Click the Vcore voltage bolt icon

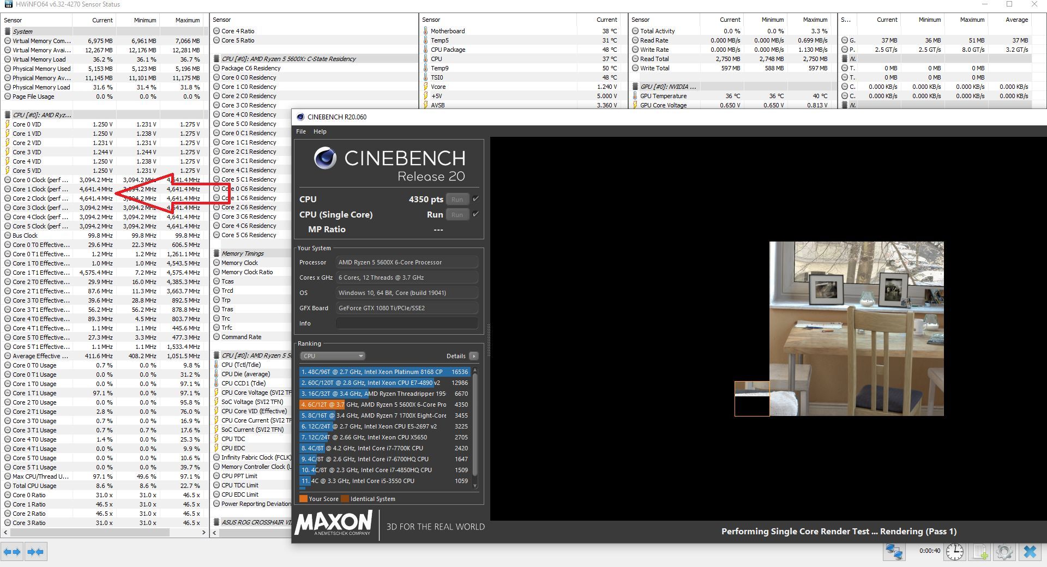(x=425, y=87)
